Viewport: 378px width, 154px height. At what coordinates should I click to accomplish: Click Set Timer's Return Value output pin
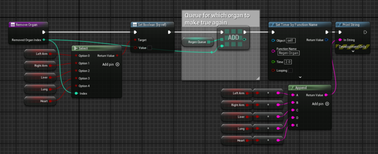(326, 40)
